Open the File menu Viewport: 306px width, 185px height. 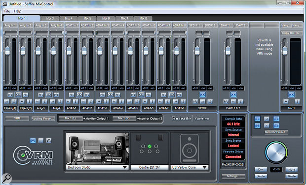coord(7,11)
